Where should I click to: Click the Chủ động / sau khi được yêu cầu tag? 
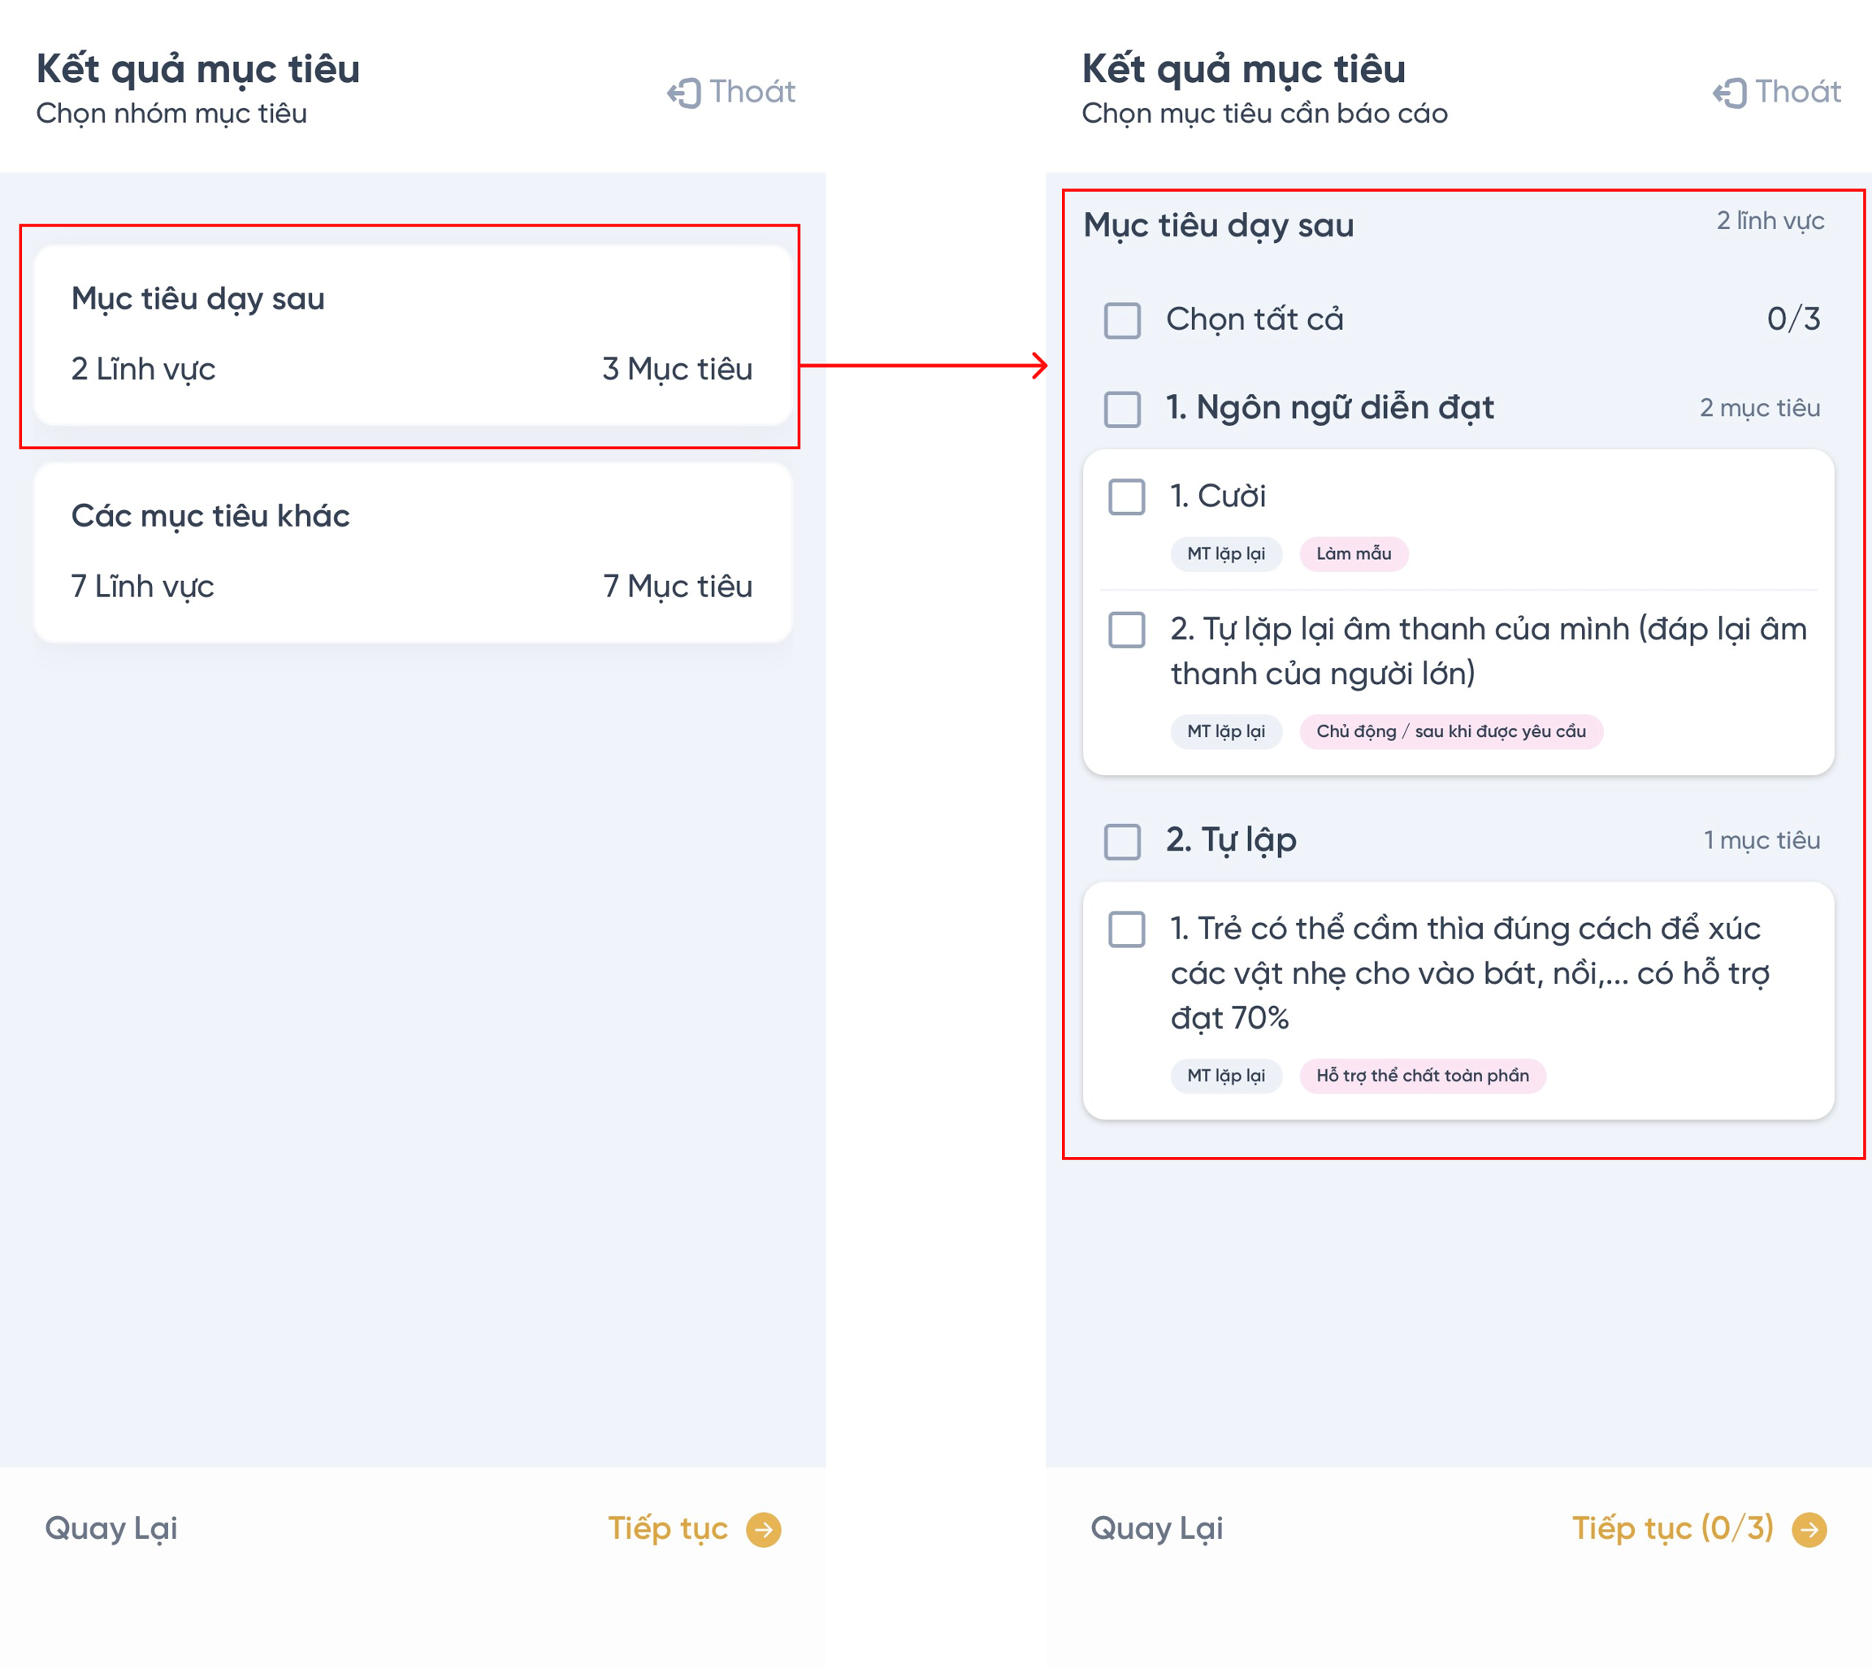1449,731
